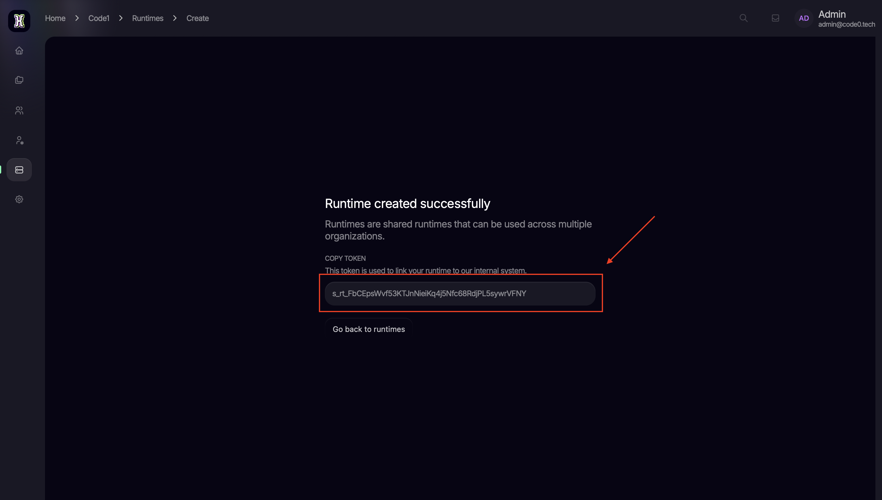
Task: Open the Home icon in the sidebar
Action: click(19, 50)
